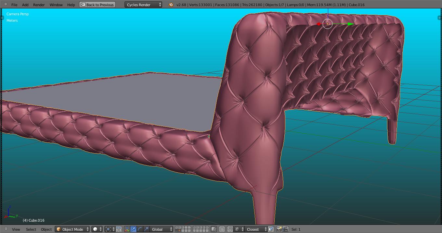Open the Cycles Render engine dropdown
The height and width of the screenshot is (233, 442).
coord(143,5)
